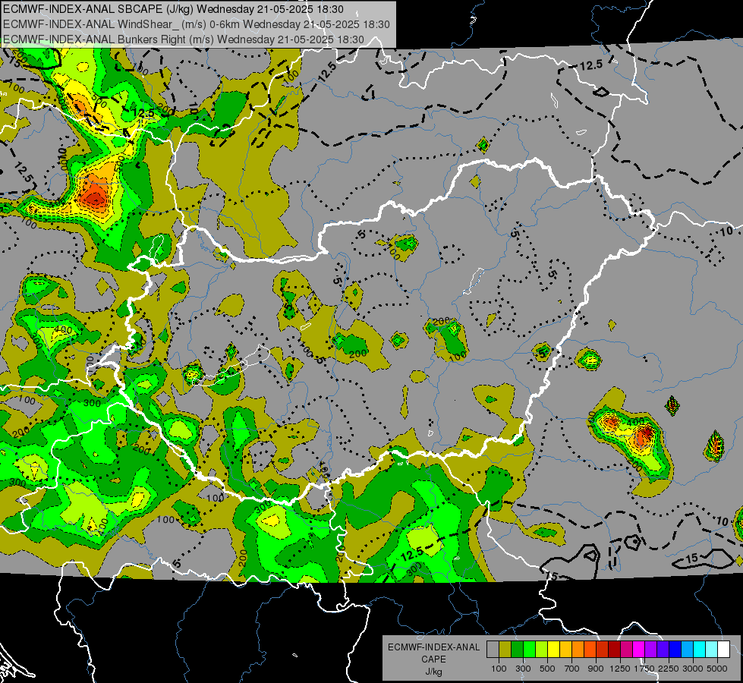Select legend tick label 1250
This screenshot has height=683, width=743.
click(x=621, y=669)
